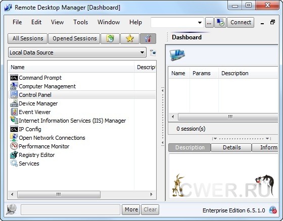
Task: Click the Registry Editor icon
Action: coord(14,155)
